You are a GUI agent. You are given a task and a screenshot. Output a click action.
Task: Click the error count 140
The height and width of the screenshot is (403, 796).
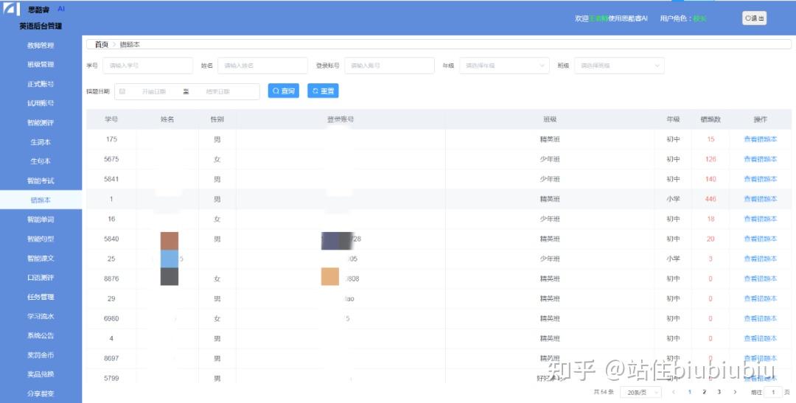(711, 178)
